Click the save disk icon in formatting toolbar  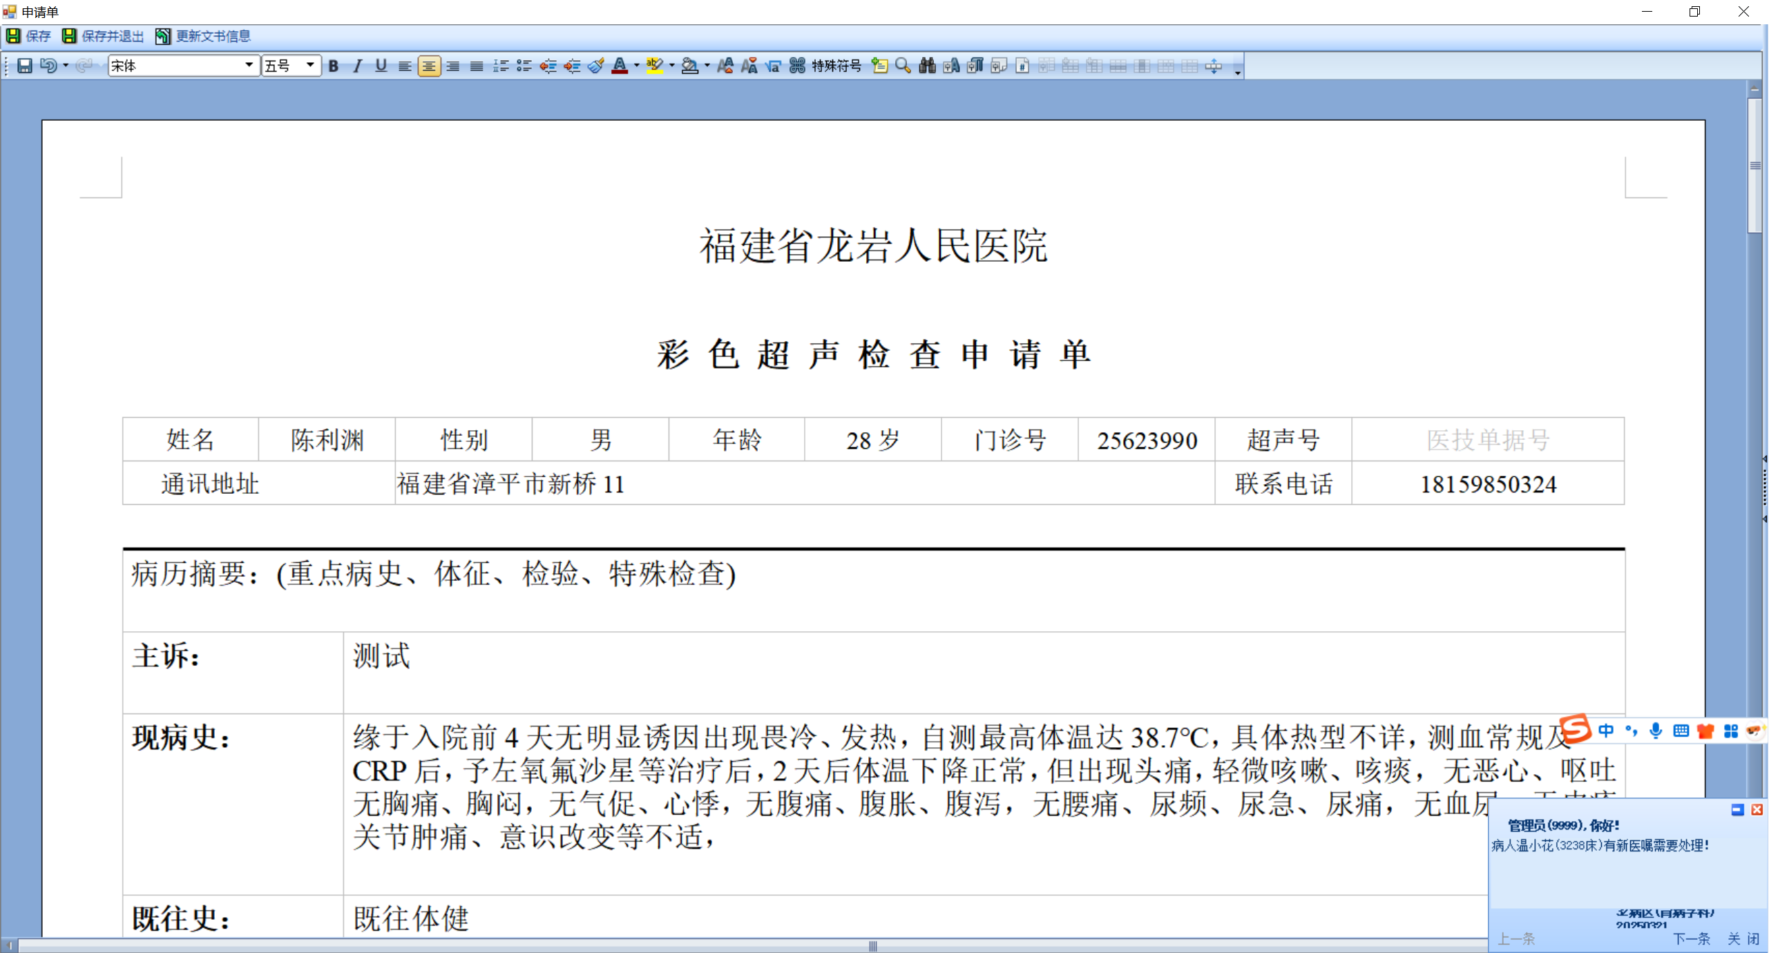pos(25,66)
